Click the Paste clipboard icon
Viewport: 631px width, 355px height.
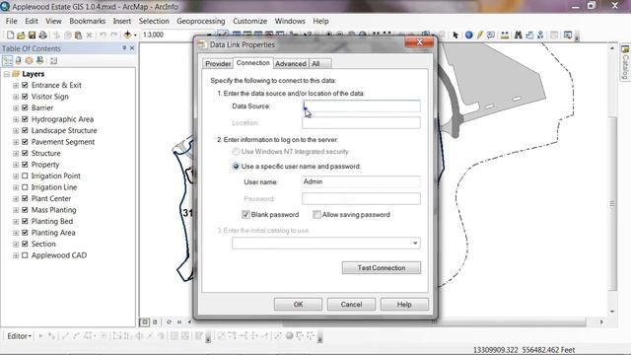(79, 35)
